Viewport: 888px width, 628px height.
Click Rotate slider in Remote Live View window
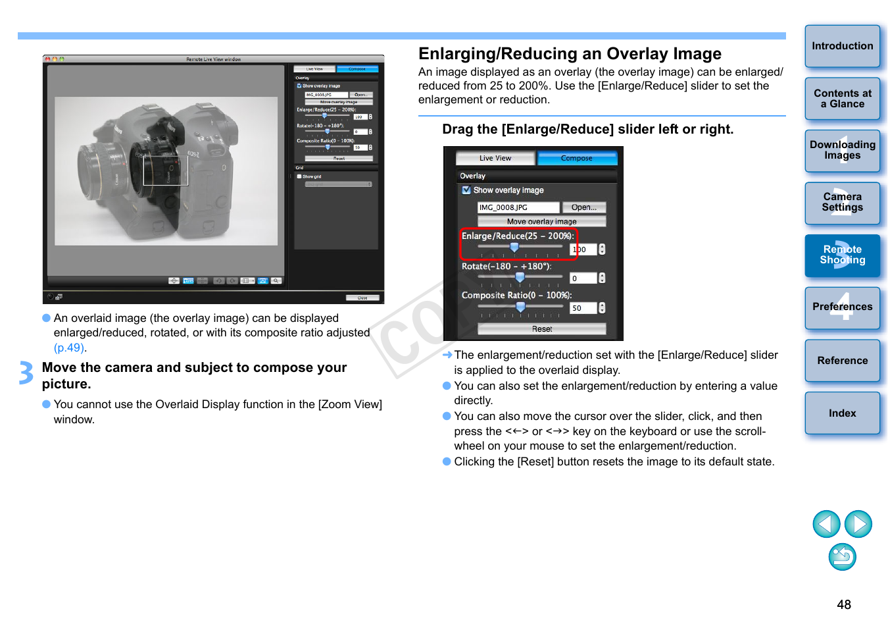[328, 131]
